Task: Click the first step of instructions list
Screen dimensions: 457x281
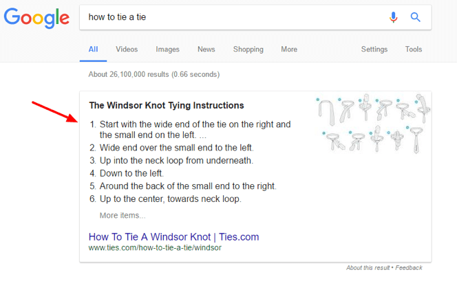Action: tap(195, 130)
